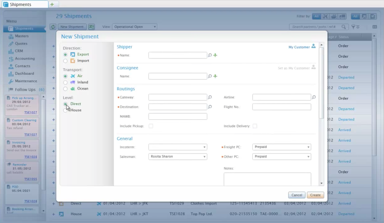Open the Incoterm dropdown

(178, 147)
